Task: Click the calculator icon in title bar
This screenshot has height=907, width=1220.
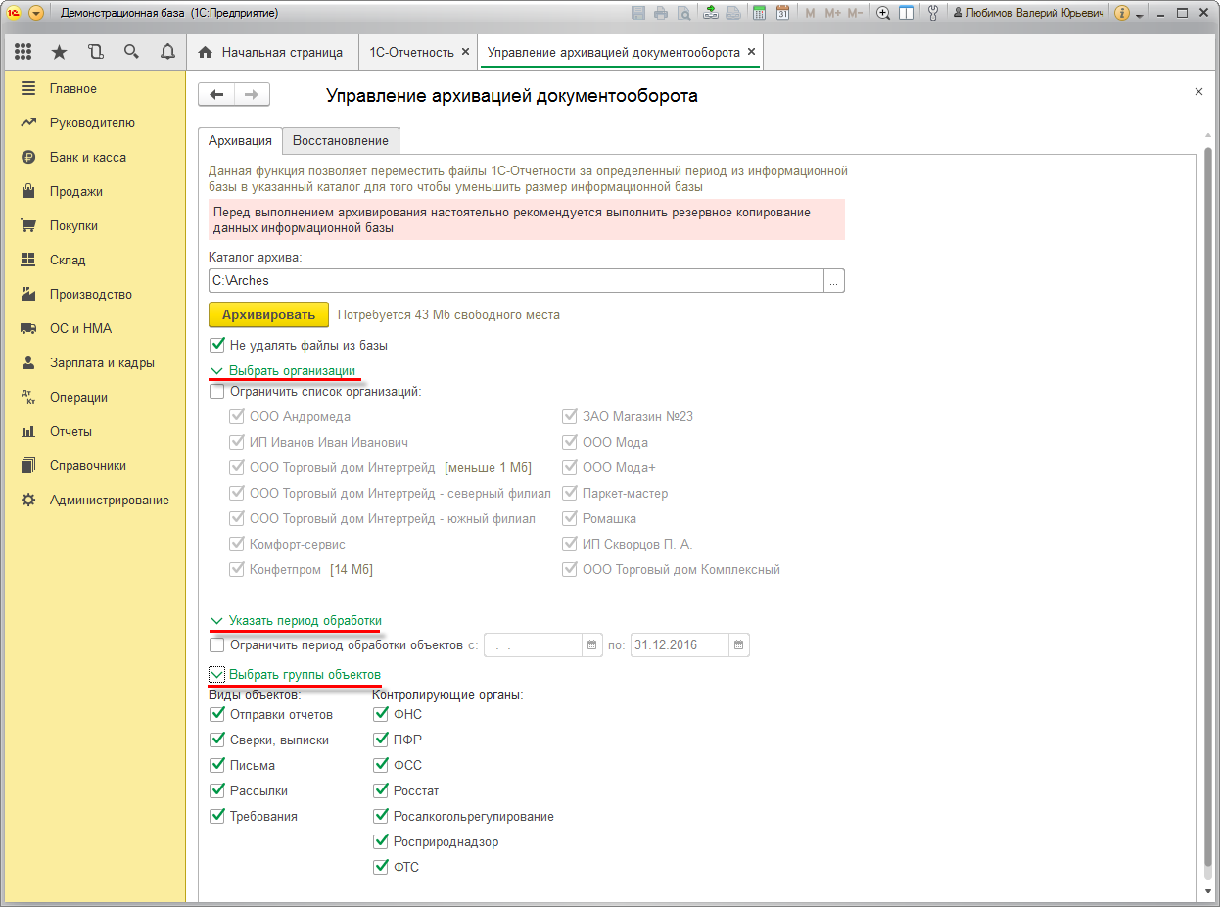Action: [x=759, y=13]
